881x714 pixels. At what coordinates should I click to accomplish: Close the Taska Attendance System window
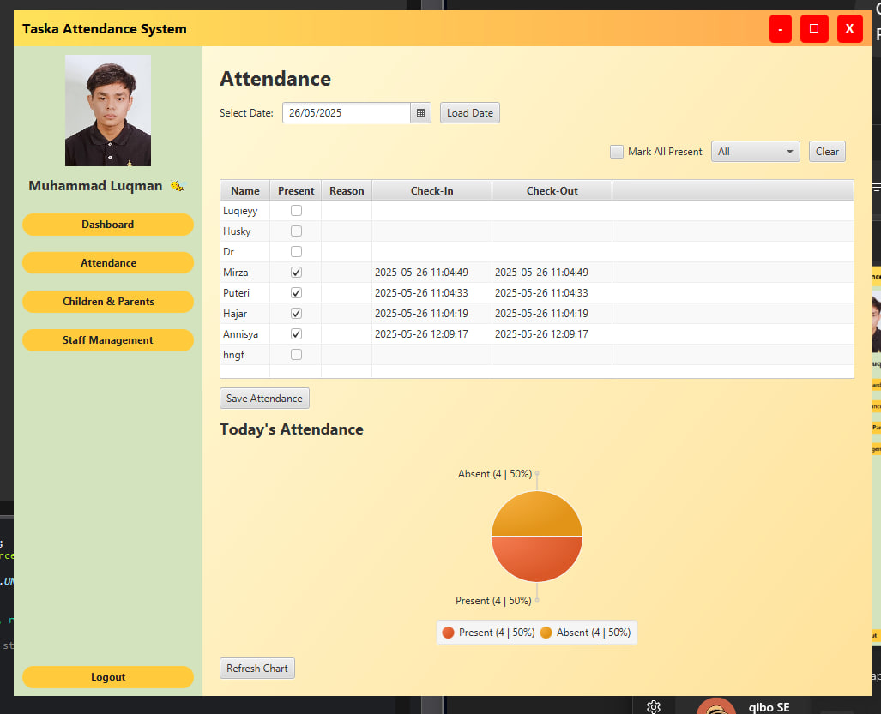click(849, 28)
